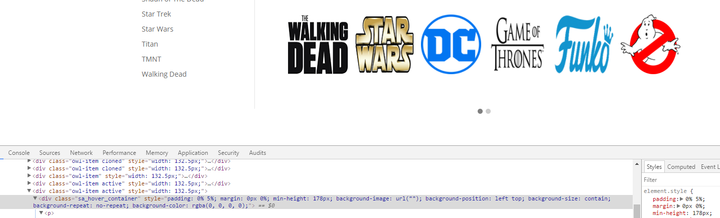Click The Walking Dead brand logo
Screen dimensions: 720x218
coord(318,45)
